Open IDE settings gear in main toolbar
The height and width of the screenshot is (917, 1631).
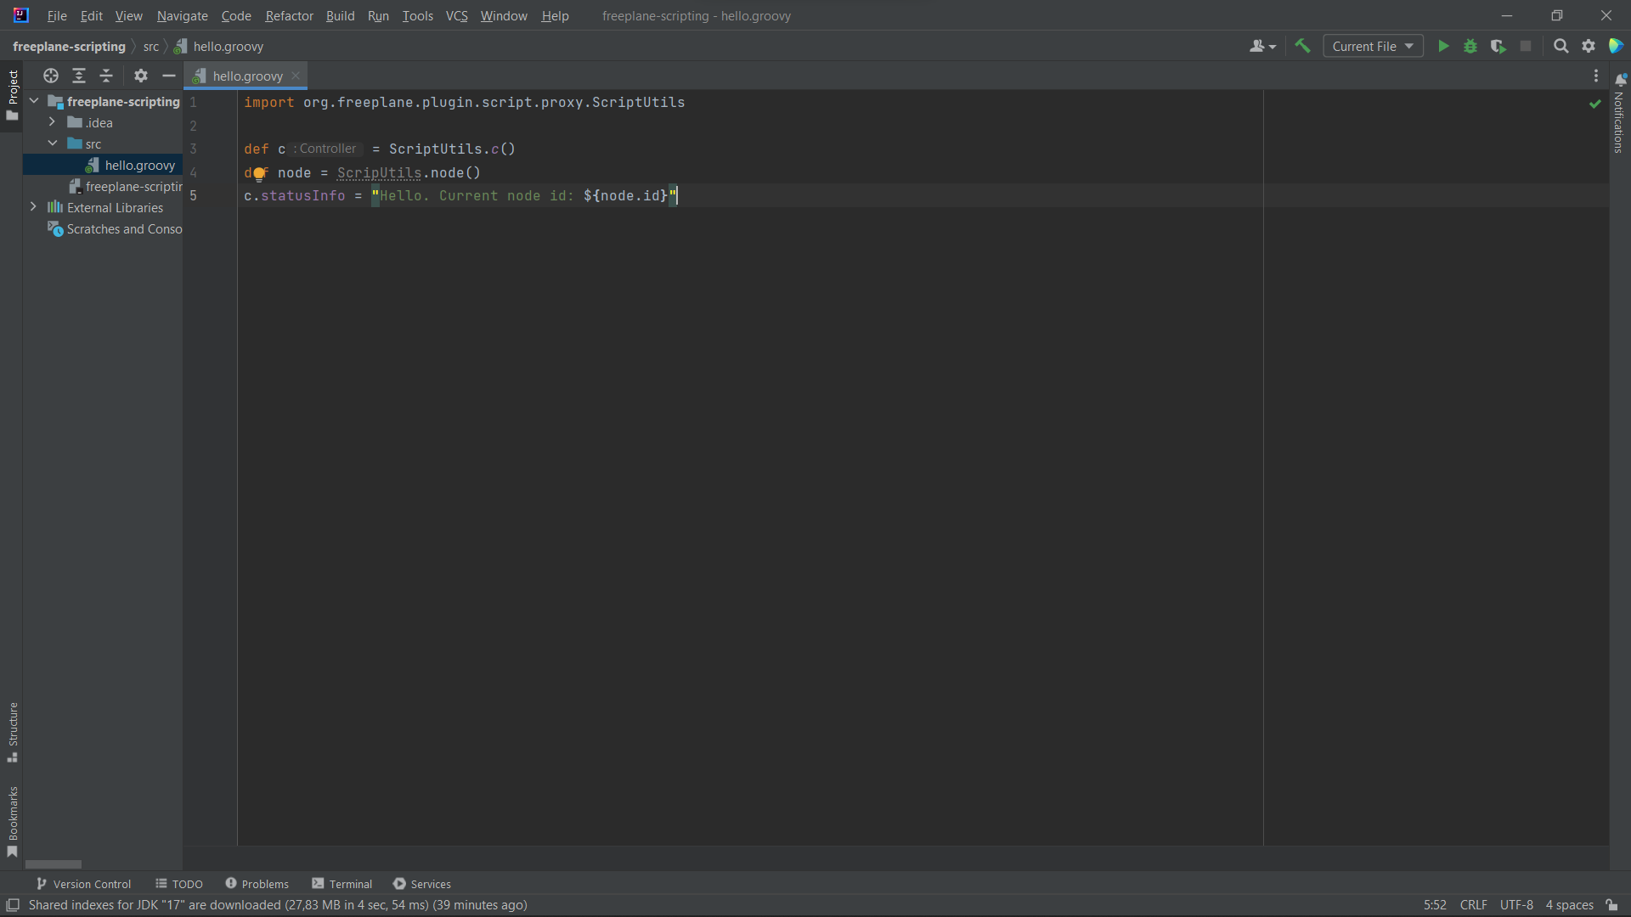click(x=1589, y=47)
